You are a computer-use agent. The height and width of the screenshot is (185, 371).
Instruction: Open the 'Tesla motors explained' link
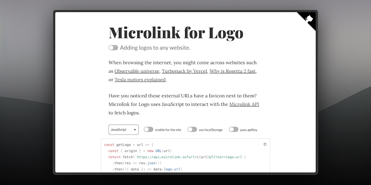140,79
